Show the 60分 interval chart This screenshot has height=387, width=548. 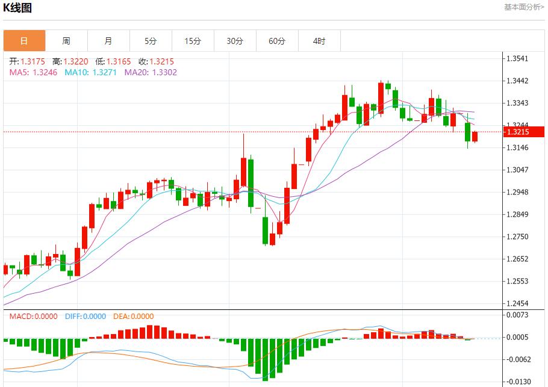[277, 41]
